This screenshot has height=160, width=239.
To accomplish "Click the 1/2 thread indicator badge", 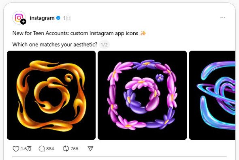I will click(x=104, y=45).
